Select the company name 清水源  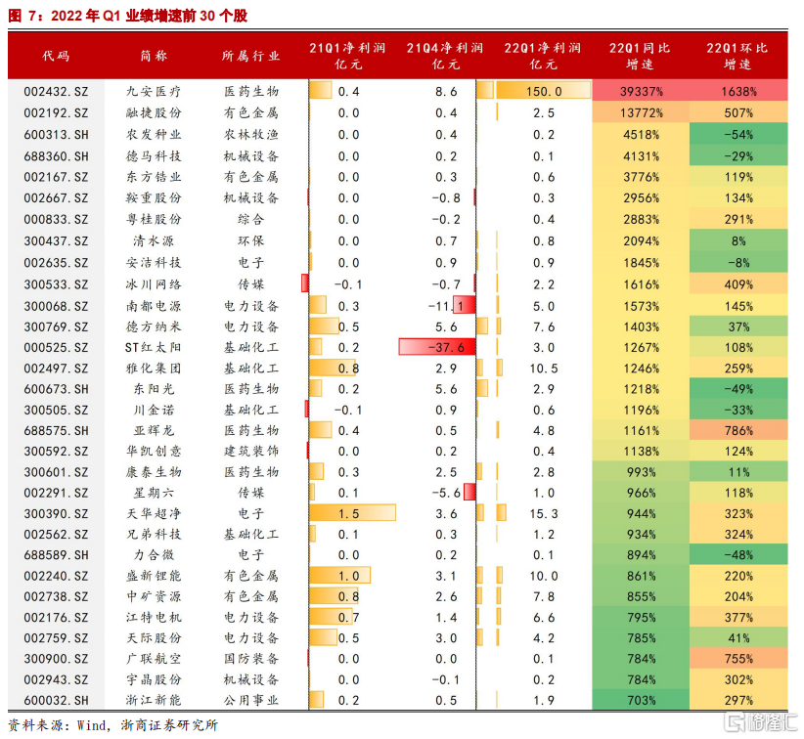(x=154, y=240)
